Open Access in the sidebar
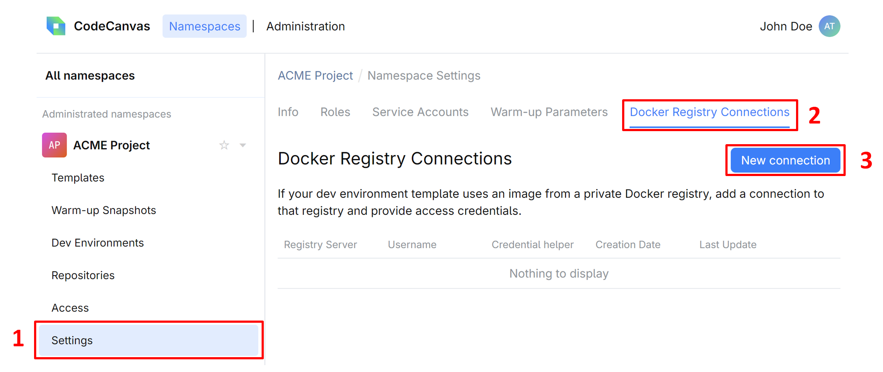883x372 pixels. pyautogui.click(x=70, y=308)
